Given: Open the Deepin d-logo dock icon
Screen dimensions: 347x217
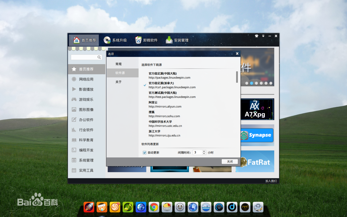Looking at the screenshot, I should tap(232, 207).
